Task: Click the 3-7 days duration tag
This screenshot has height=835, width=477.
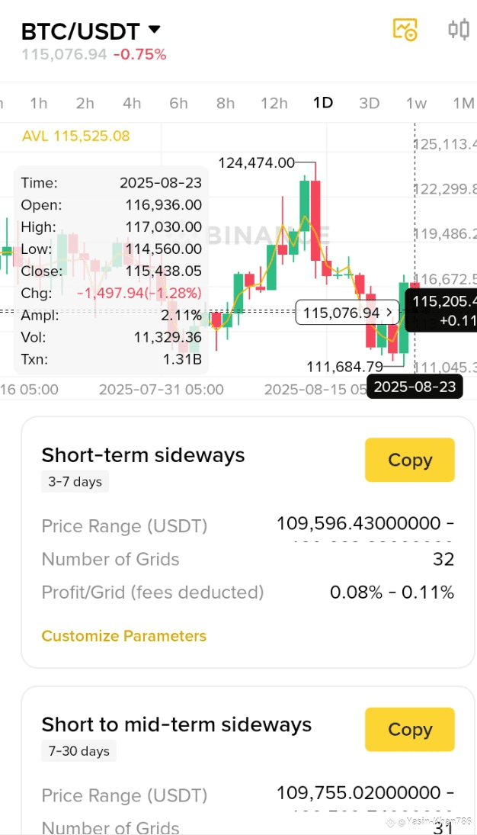Action: point(75,482)
